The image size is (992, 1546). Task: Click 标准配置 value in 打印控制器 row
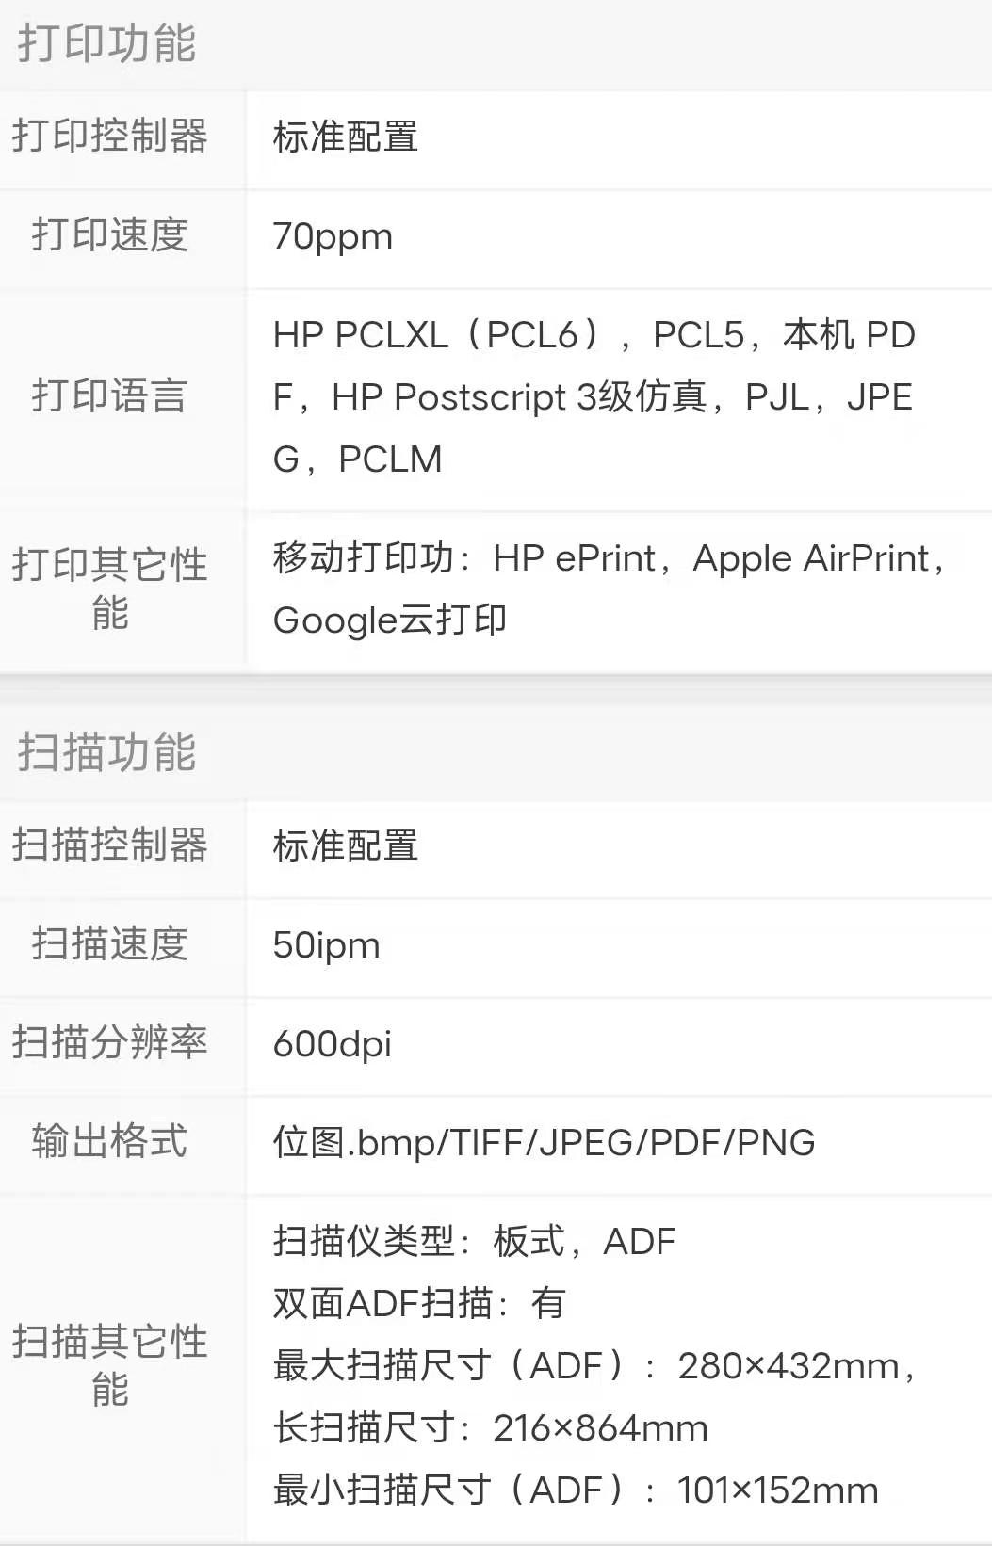click(x=345, y=137)
